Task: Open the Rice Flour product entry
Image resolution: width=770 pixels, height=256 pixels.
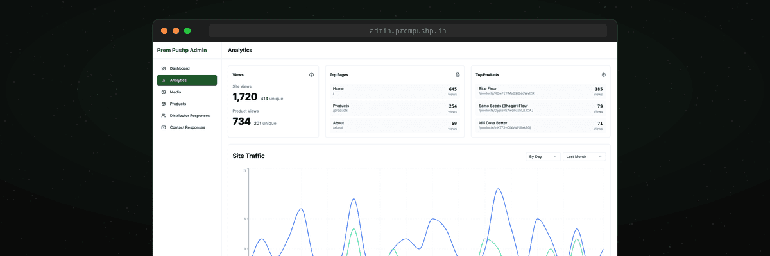Action: tap(540, 91)
